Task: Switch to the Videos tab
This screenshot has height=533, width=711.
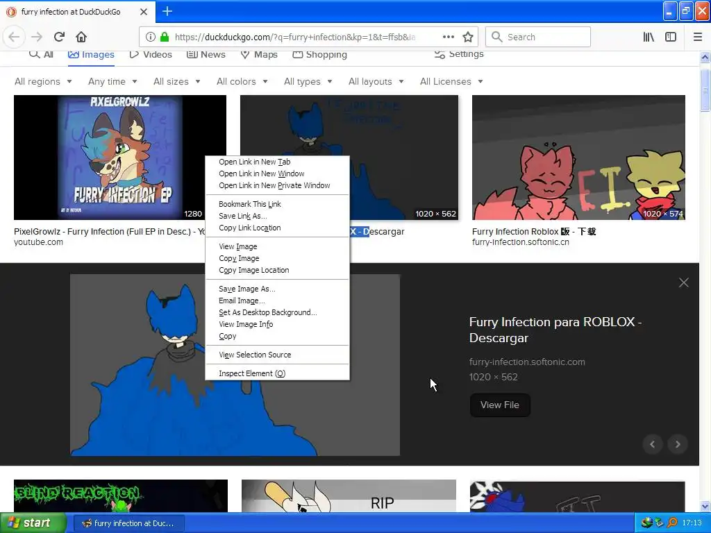Action: (151, 54)
